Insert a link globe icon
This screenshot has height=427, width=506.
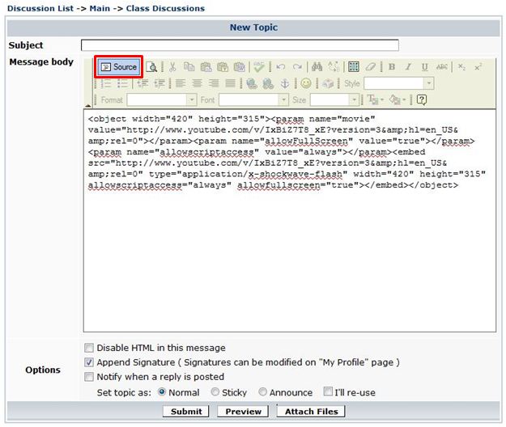click(252, 83)
